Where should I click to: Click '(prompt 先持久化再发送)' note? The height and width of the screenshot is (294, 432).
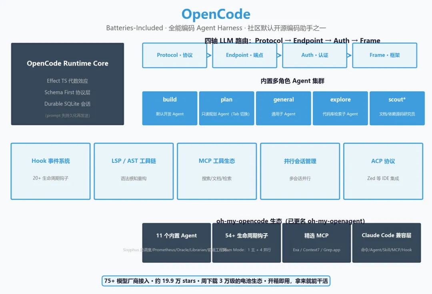click(x=68, y=116)
